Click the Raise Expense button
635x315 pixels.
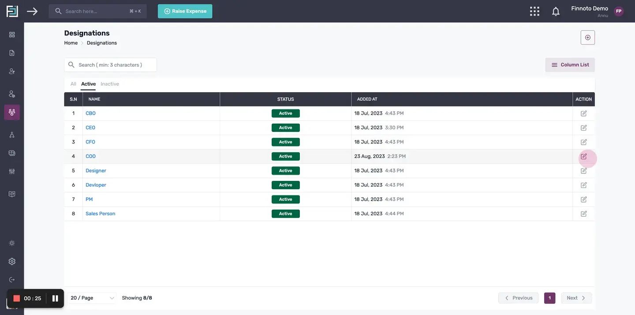click(x=185, y=11)
